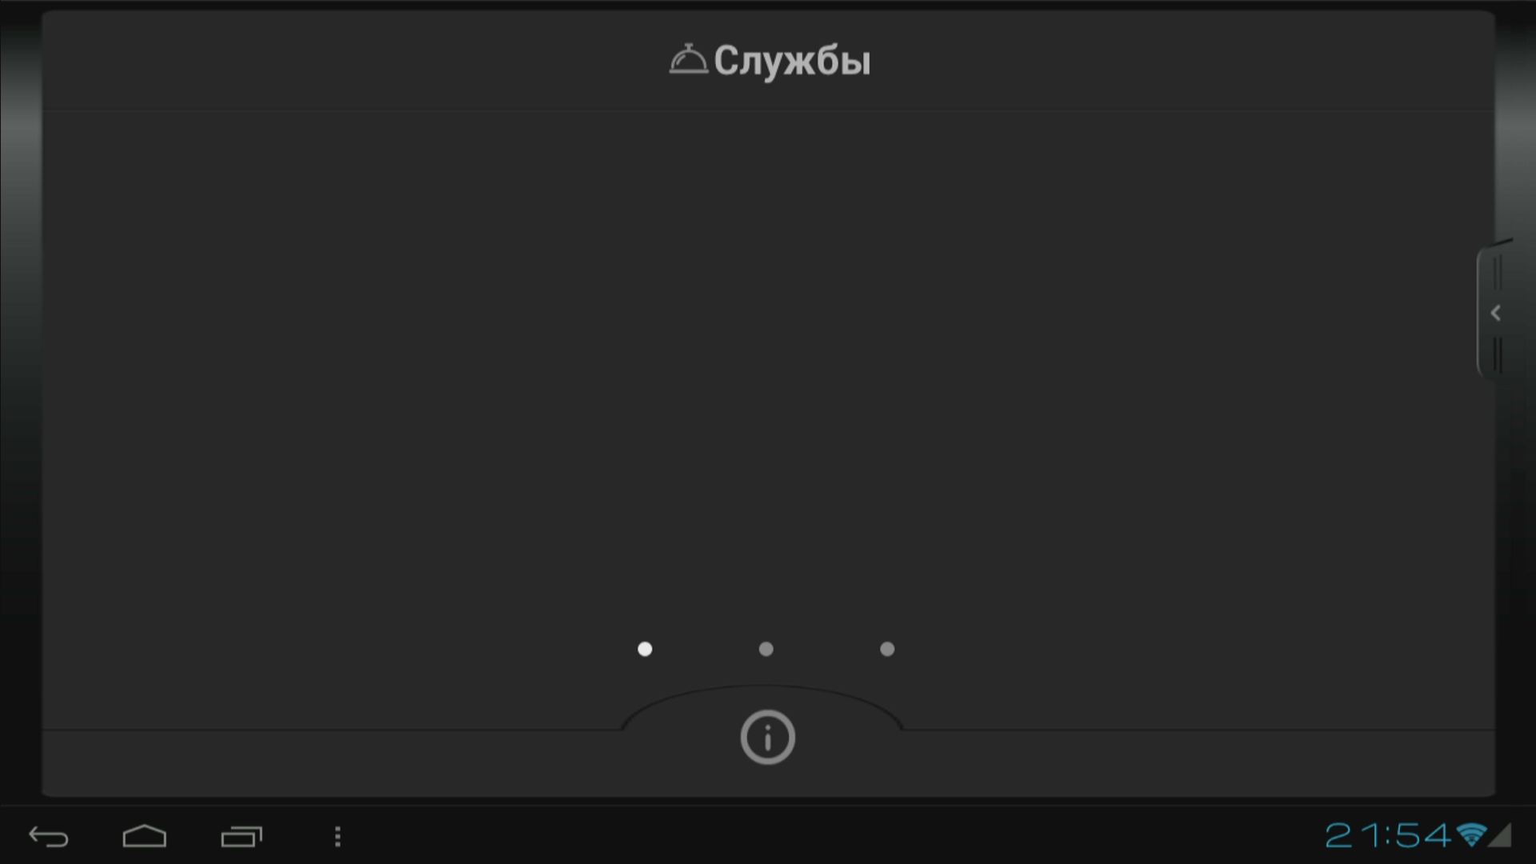Expand the side panel chevron handle
1536x864 pixels.
(1495, 313)
